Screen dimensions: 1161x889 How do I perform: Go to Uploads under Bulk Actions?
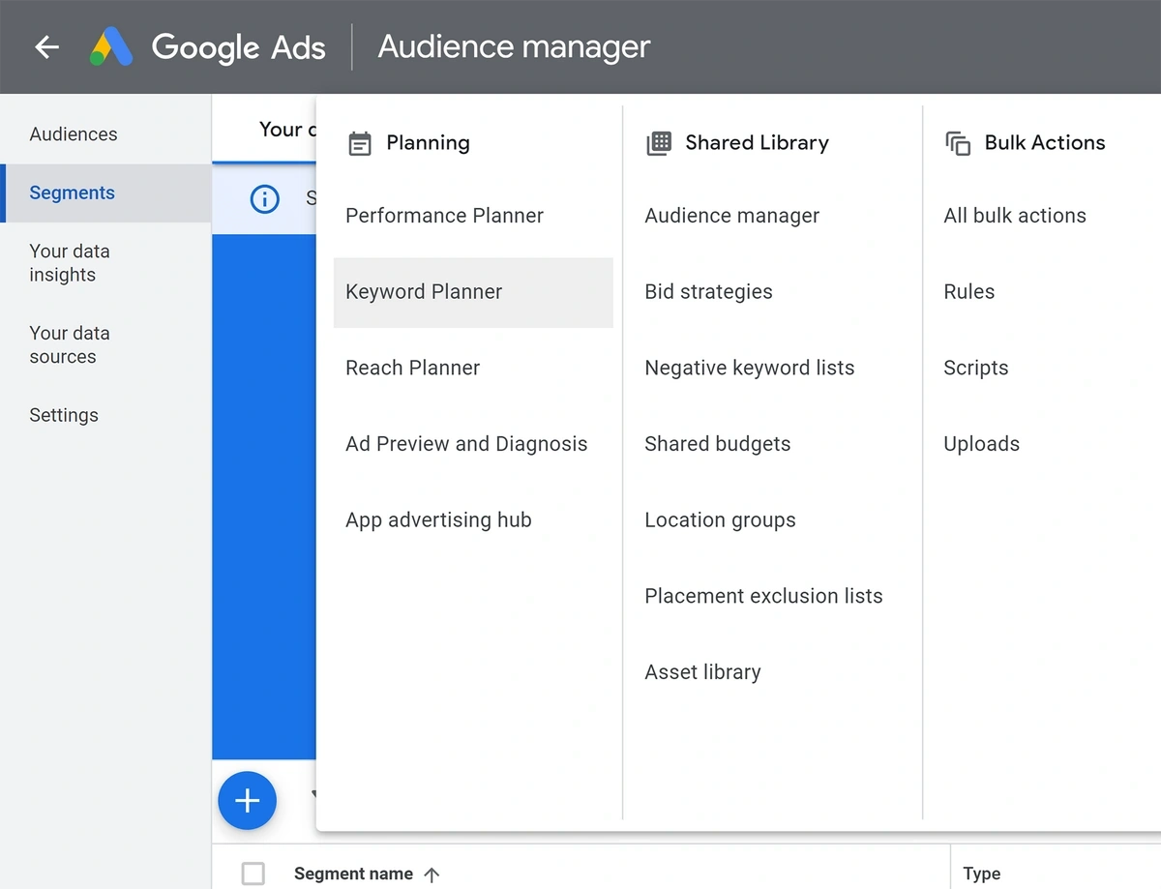pyautogui.click(x=981, y=444)
